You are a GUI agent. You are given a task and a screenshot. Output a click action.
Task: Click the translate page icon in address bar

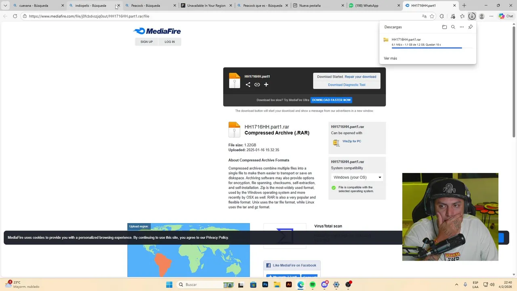424,16
